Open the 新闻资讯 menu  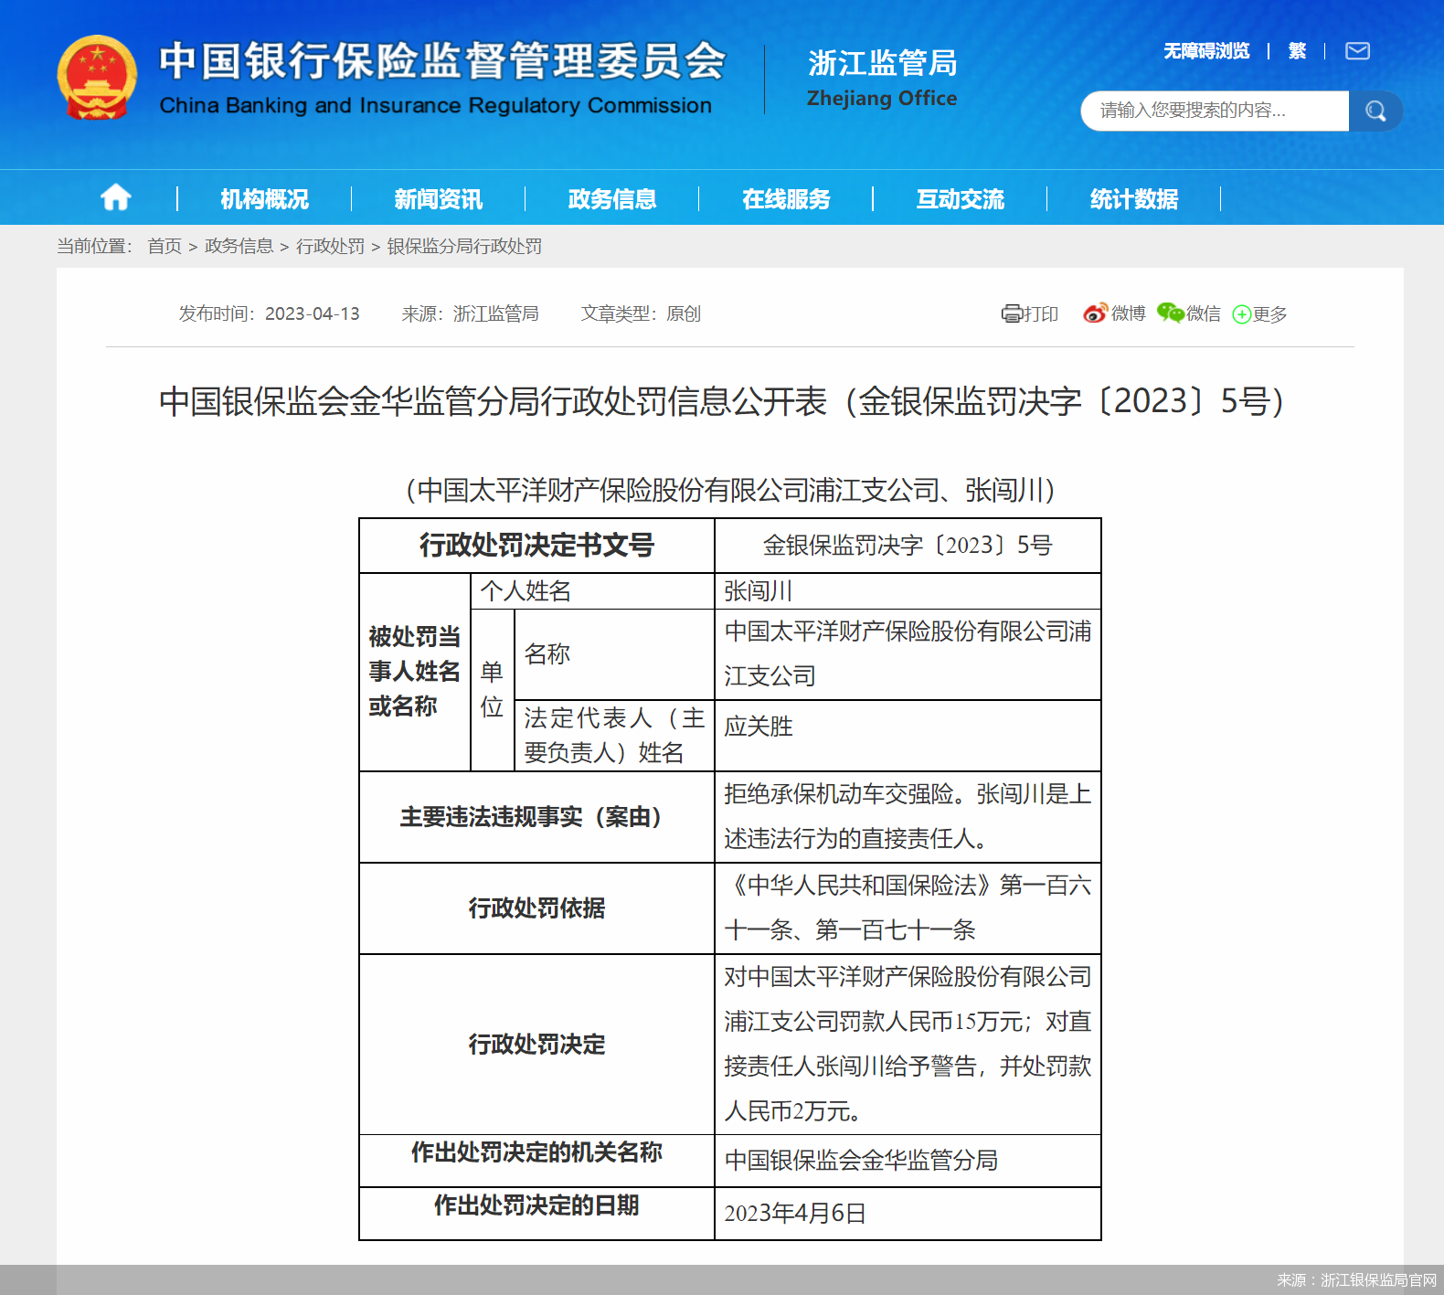(438, 198)
